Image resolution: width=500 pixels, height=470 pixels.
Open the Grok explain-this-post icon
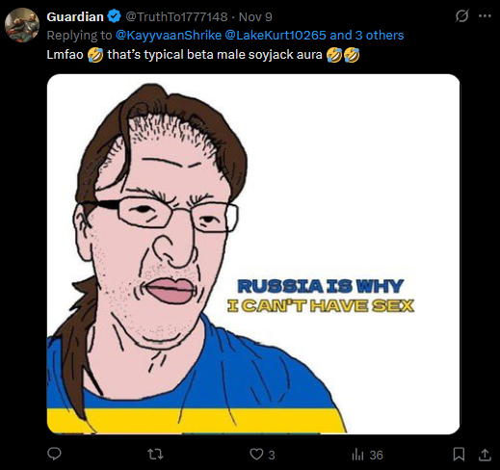461,15
